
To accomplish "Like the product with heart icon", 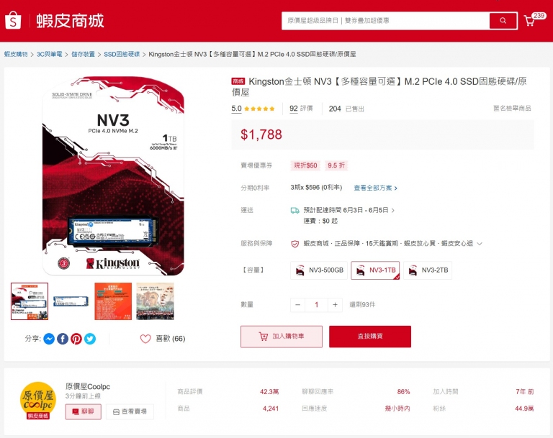I will (145, 339).
